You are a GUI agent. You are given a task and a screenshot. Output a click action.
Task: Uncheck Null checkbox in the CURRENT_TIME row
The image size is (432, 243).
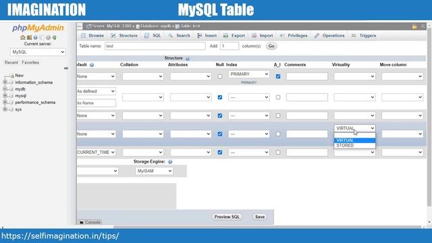(220, 153)
